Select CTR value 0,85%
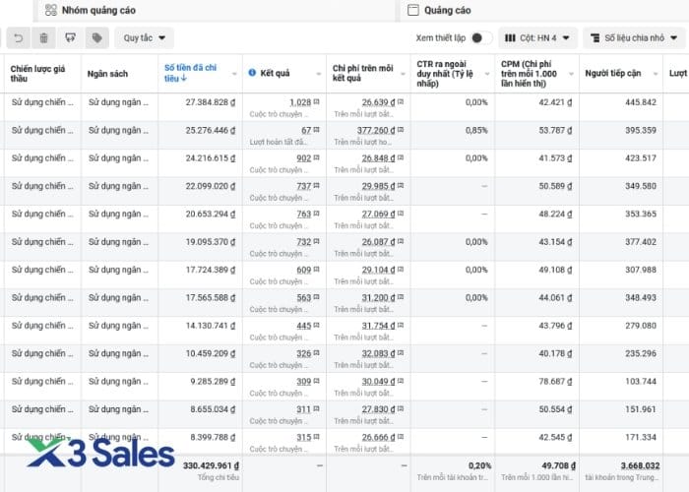 pos(476,131)
